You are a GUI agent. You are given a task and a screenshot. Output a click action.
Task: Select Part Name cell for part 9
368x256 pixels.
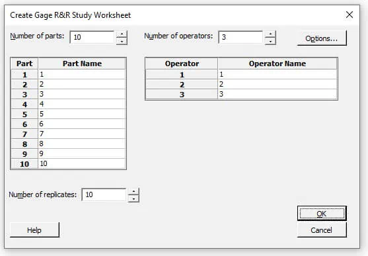point(82,153)
